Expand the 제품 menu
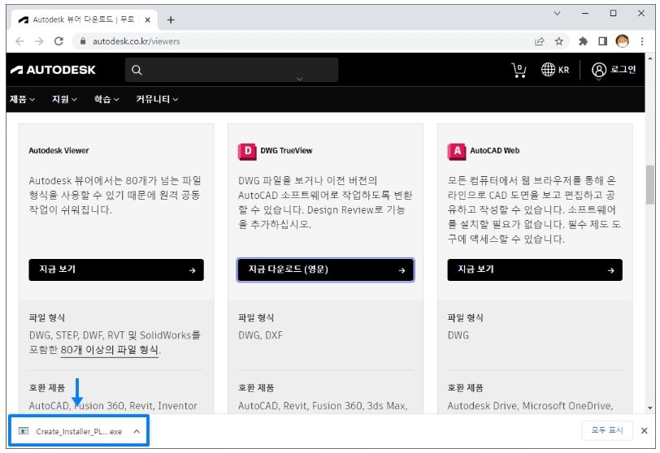Viewport: 660px width, 453px height. pyautogui.click(x=22, y=99)
